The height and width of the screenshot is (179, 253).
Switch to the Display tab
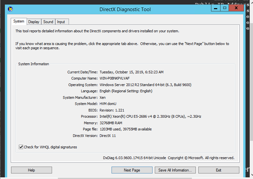pyautogui.click(x=34, y=22)
